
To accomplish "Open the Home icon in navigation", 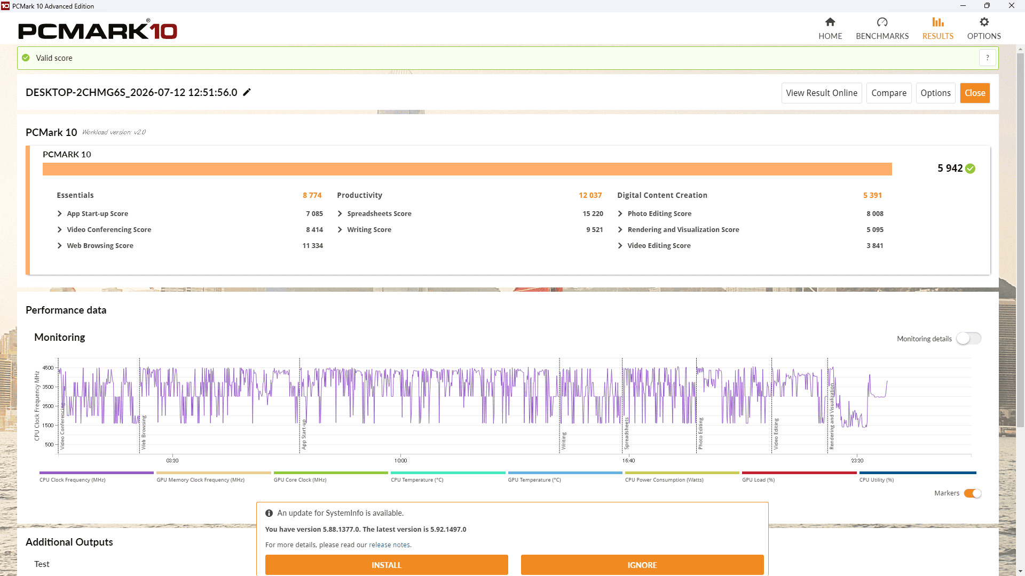I will click(x=830, y=22).
